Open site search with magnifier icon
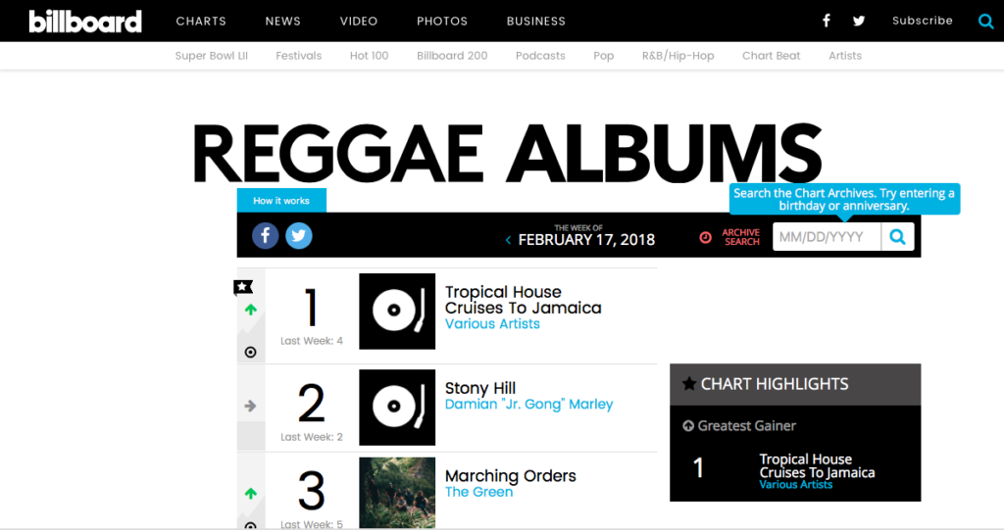Image resolution: width=1004 pixels, height=530 pixels. tap(985, 21)
